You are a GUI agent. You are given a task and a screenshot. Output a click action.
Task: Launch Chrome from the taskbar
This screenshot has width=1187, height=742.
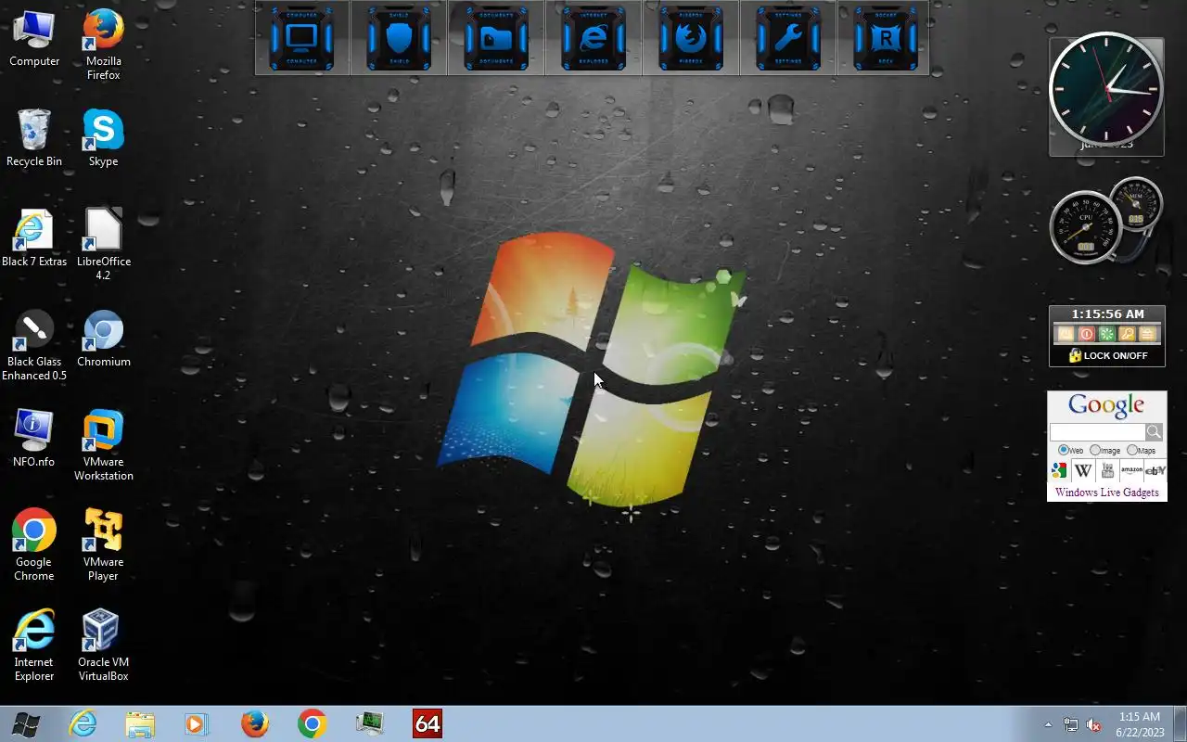[313, 724]
